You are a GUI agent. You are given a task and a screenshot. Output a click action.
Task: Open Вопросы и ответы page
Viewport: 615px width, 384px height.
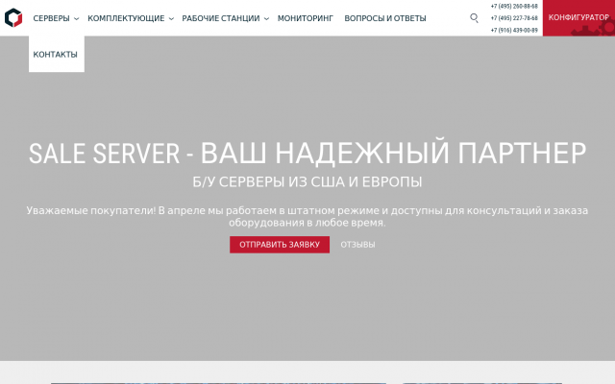tap(385, 18)
